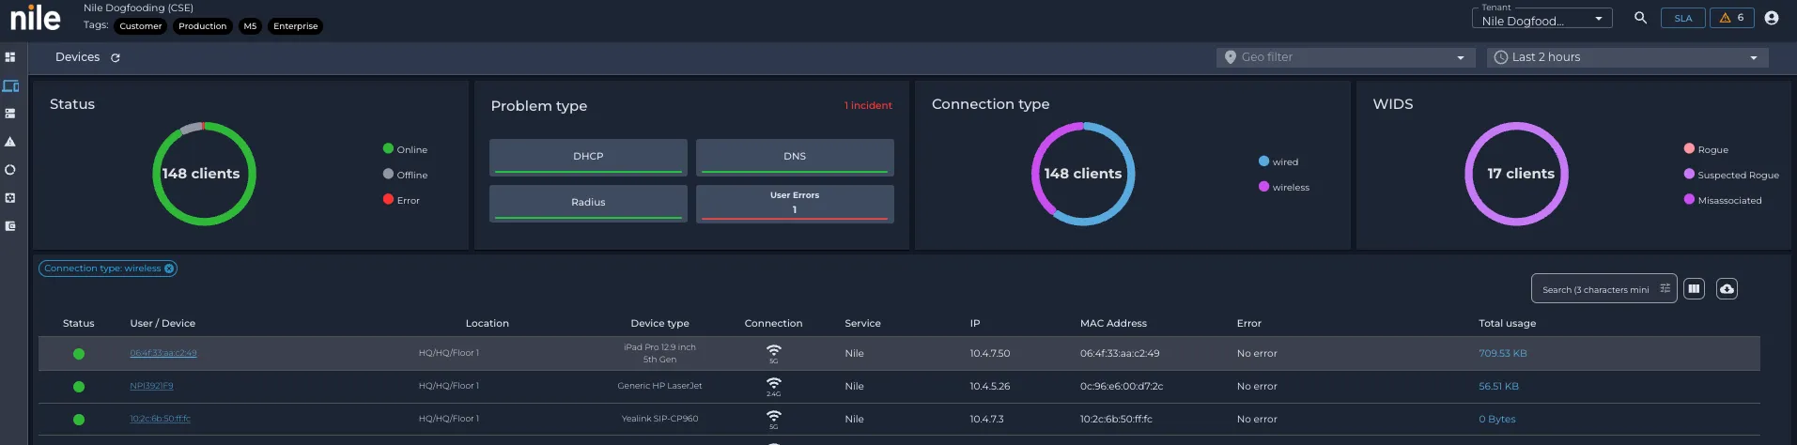Open the 709.53 KB total usage link
The height and width of the screenshot is (445, 1797).
1503,354
